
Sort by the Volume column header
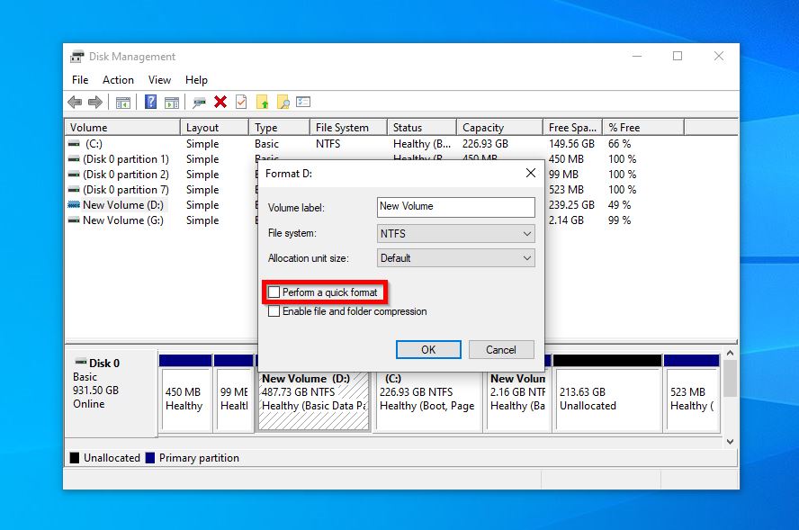(122, 128)
